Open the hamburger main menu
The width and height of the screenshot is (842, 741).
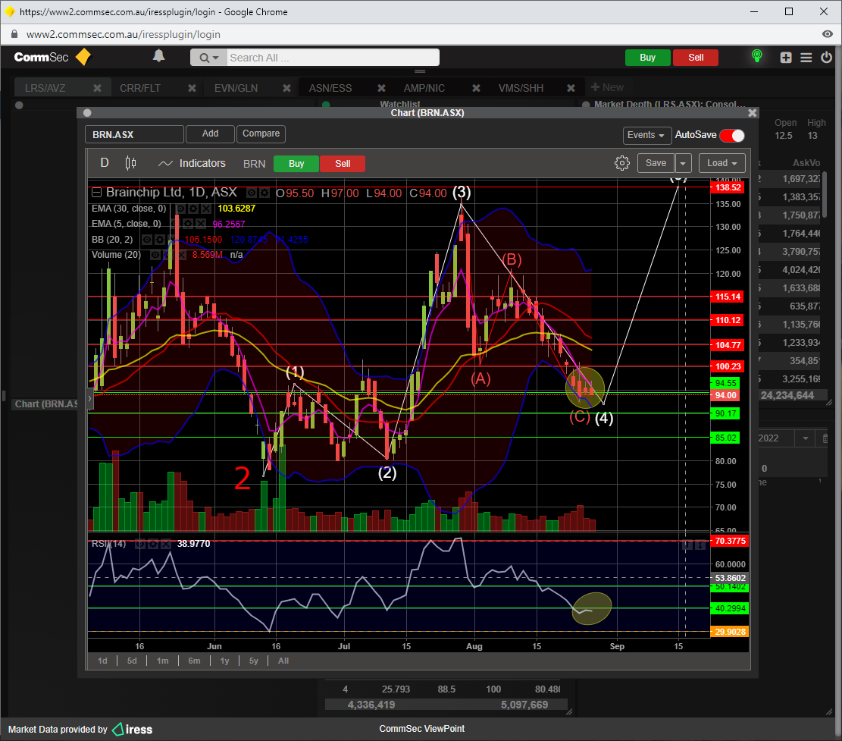coord(806,58)
